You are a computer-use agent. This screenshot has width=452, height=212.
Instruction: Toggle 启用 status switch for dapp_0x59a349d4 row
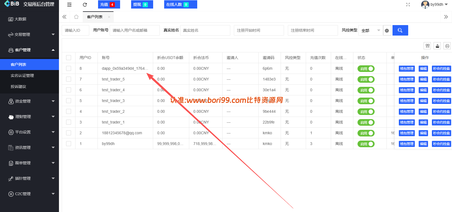point(366,69)
